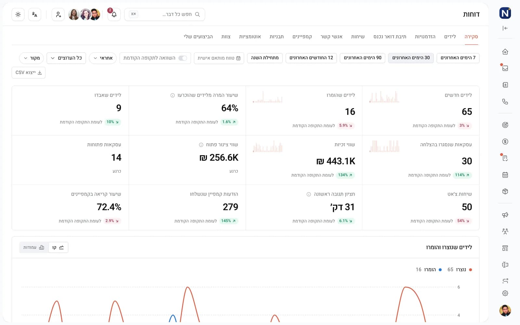
Task: Click the add user icon
Action: click(58, 14)
